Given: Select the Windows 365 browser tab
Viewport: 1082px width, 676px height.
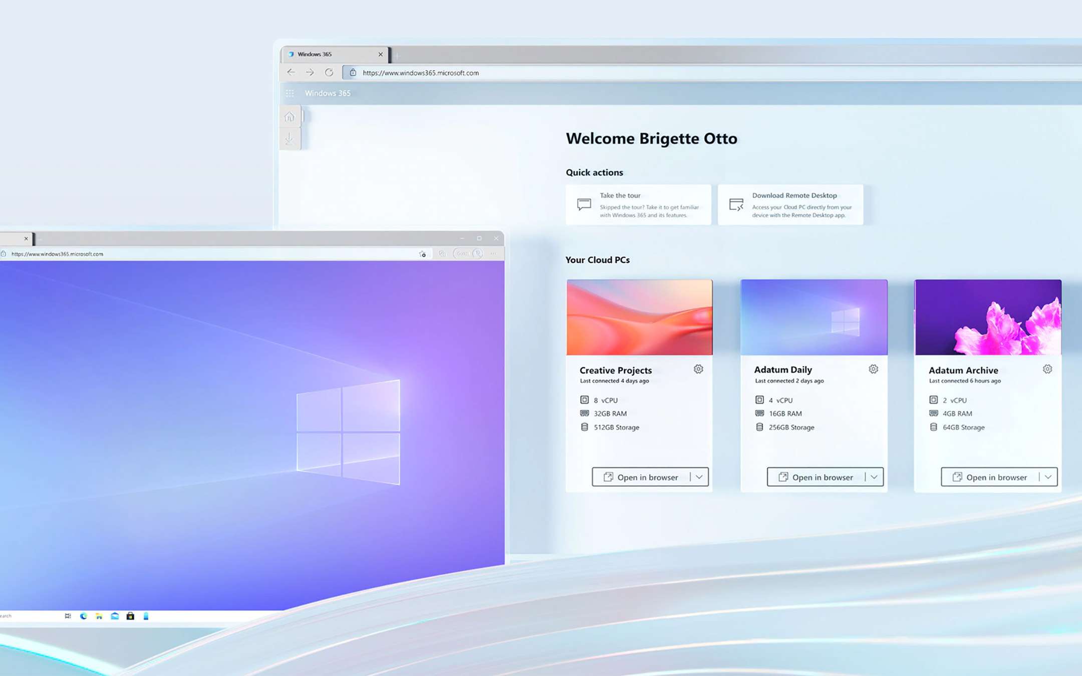Looking at the screenshot, I should tap(335, 54).
